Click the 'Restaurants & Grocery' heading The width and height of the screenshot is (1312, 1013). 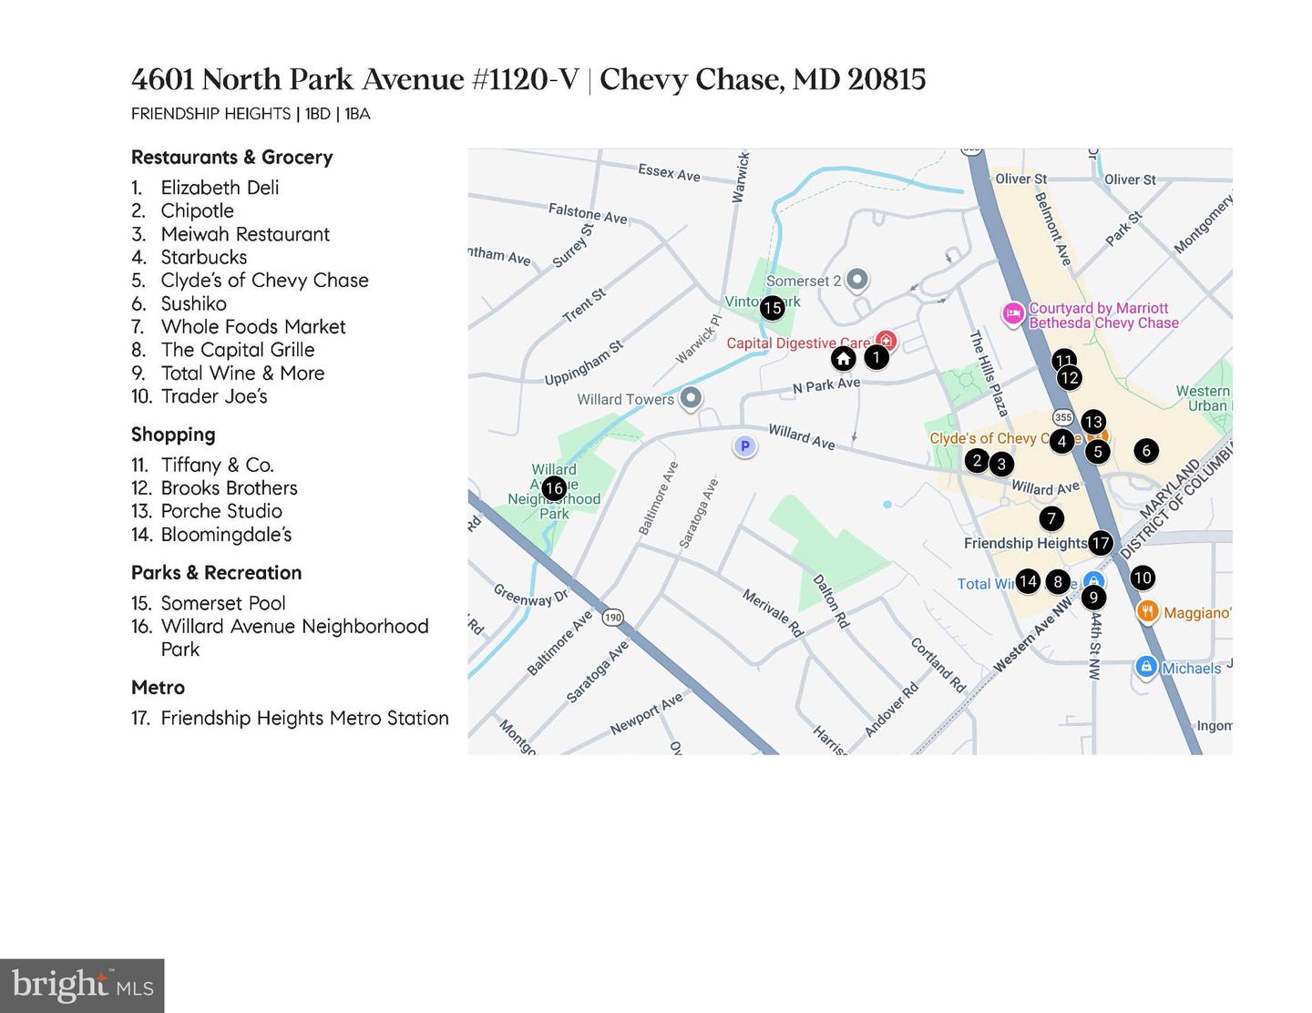(232, 157)
